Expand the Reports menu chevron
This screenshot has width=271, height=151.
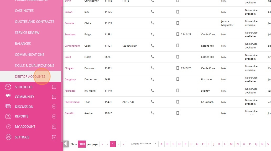point(54,116)
